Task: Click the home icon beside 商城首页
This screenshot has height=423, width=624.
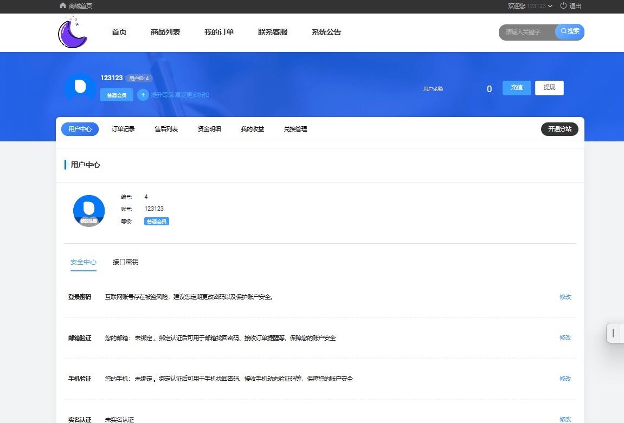Action: [x=63, y=6]
